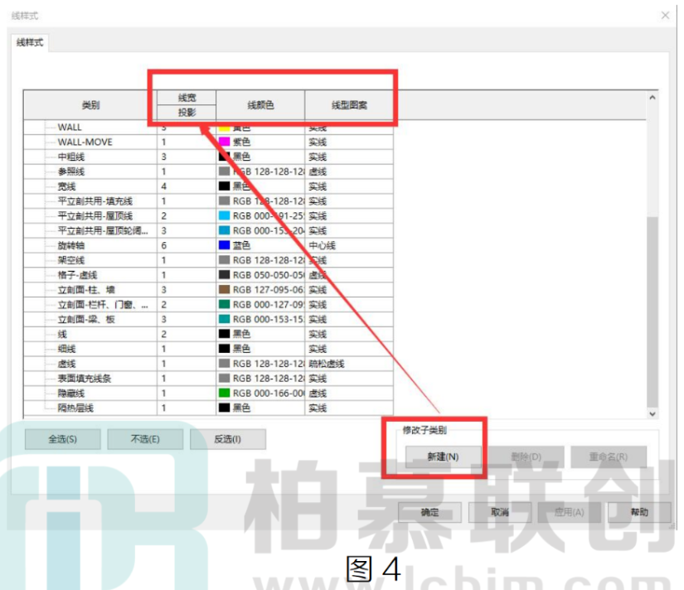
Task: Select the 隐藏线 category row
Action: pos(70,394)
